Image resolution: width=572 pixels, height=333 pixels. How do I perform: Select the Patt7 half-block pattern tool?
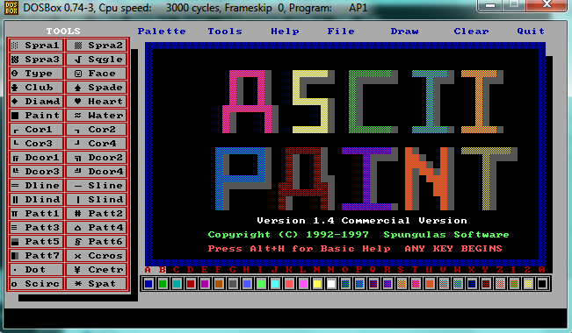pos(36,256)
